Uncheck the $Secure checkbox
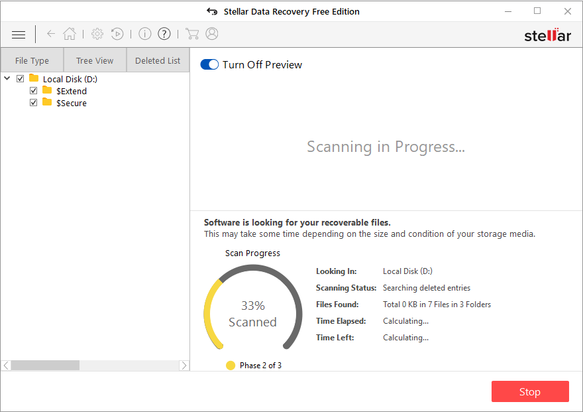Image resolution: width=583 pixels, height=412 pixels. pos(34,102)
